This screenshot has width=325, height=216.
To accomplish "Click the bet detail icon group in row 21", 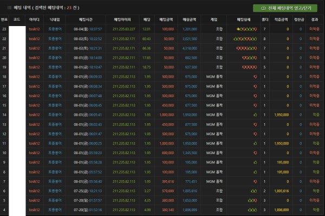I will pos(246,48).
